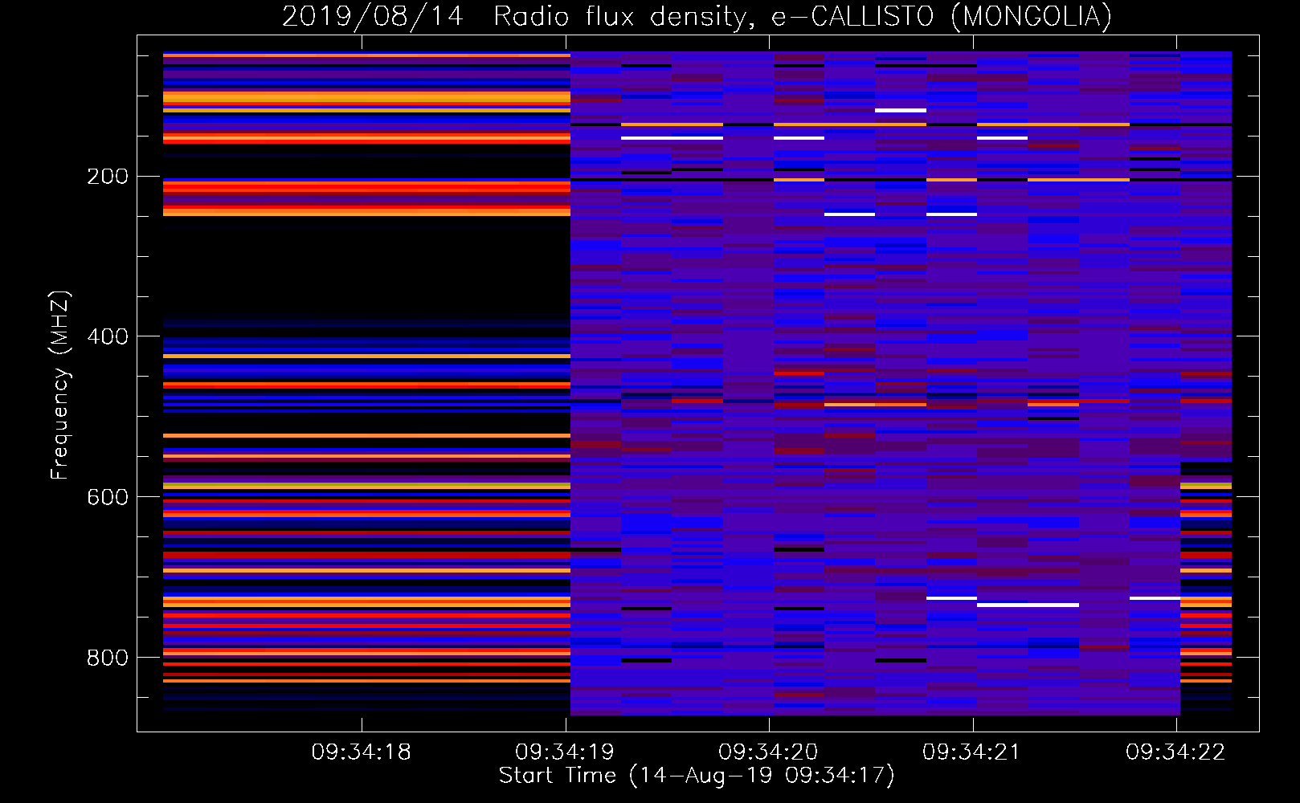
Task: Click the 'Frequency (MHZ)' axis label
Action: [59, 385]
